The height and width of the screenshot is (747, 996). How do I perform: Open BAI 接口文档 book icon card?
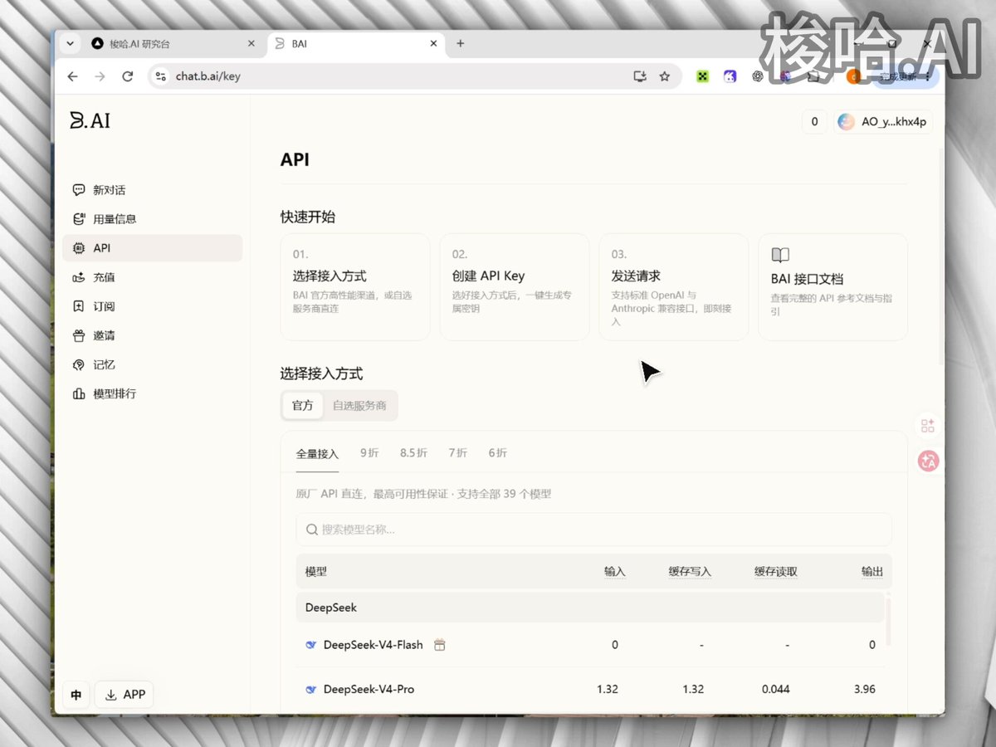click(832, 287)
